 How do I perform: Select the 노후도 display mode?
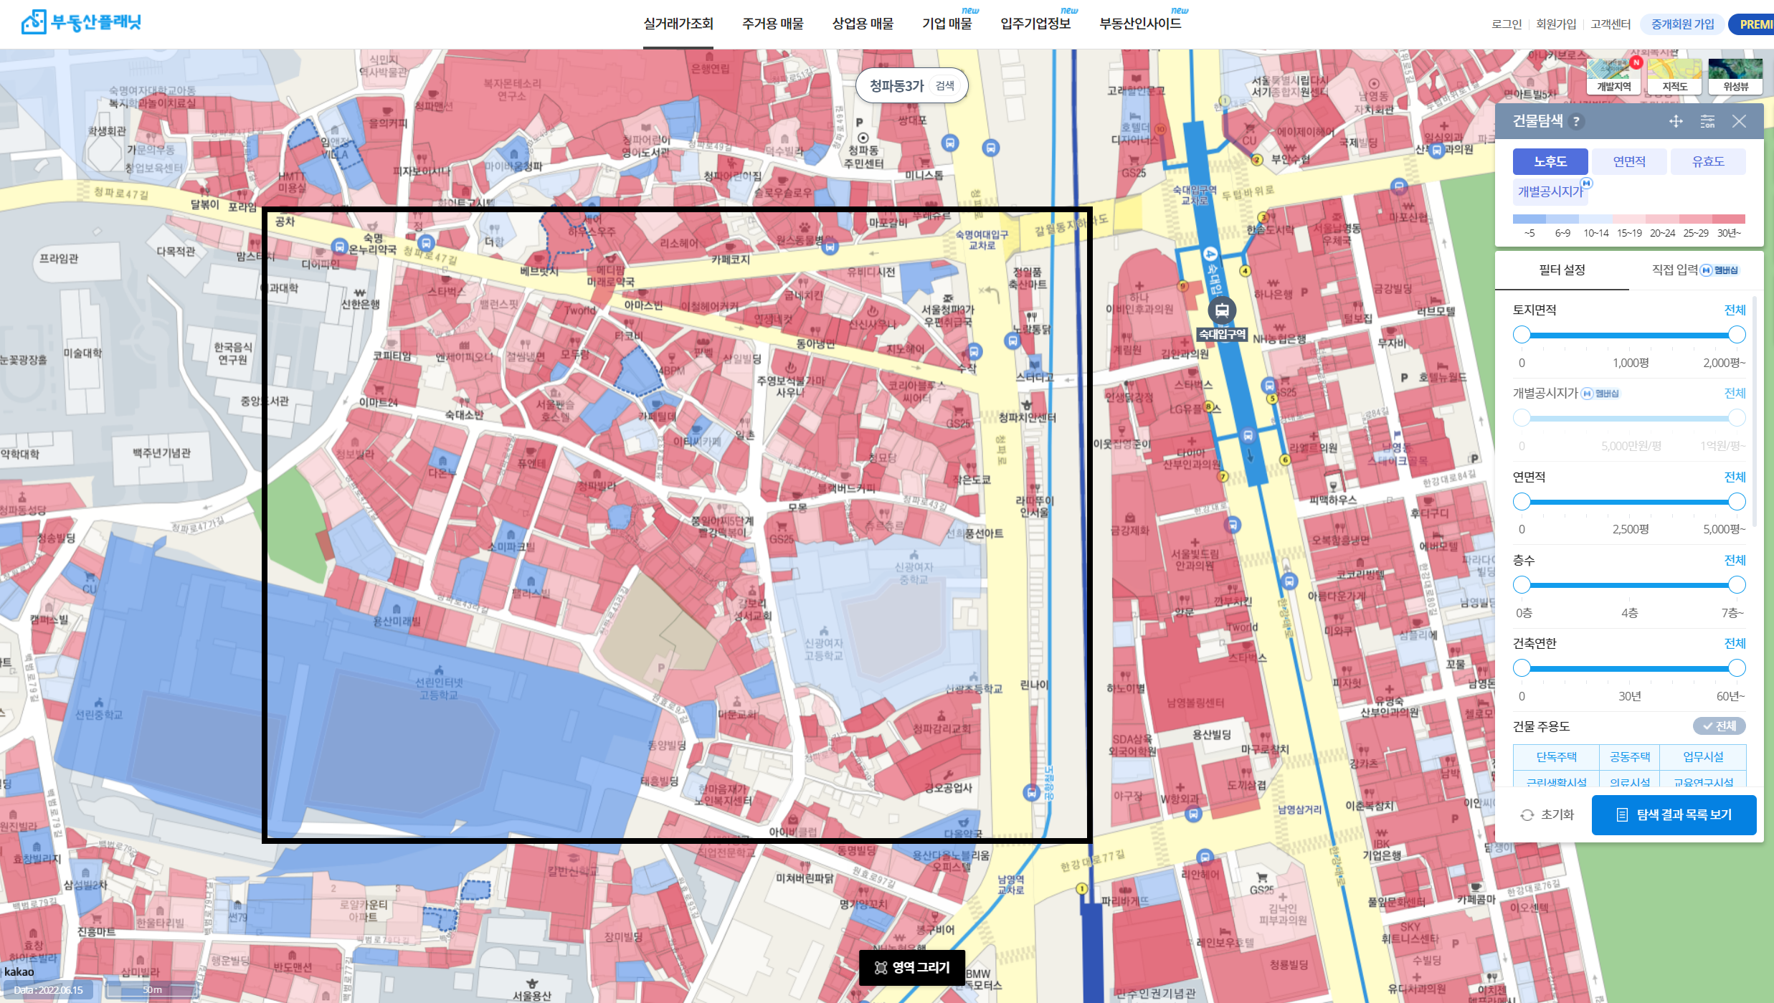click(1550, 162)
